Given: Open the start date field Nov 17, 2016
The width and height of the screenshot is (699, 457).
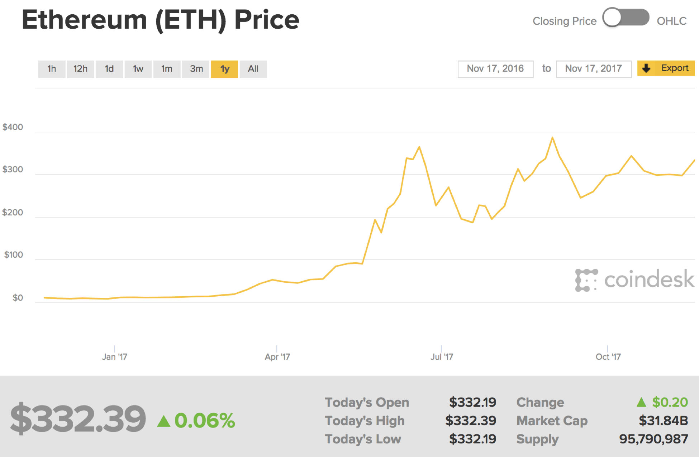Looking at the screenshot, I should click(x=495, y=68).
